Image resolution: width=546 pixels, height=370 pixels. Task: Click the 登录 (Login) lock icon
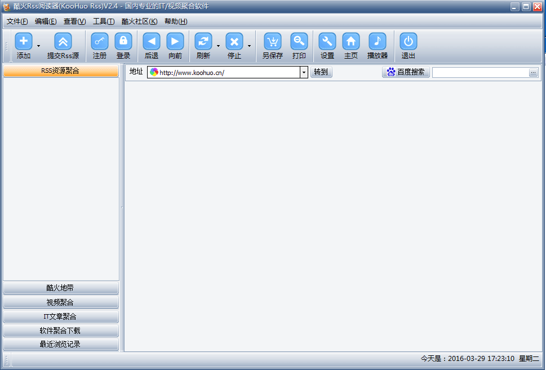123,42
